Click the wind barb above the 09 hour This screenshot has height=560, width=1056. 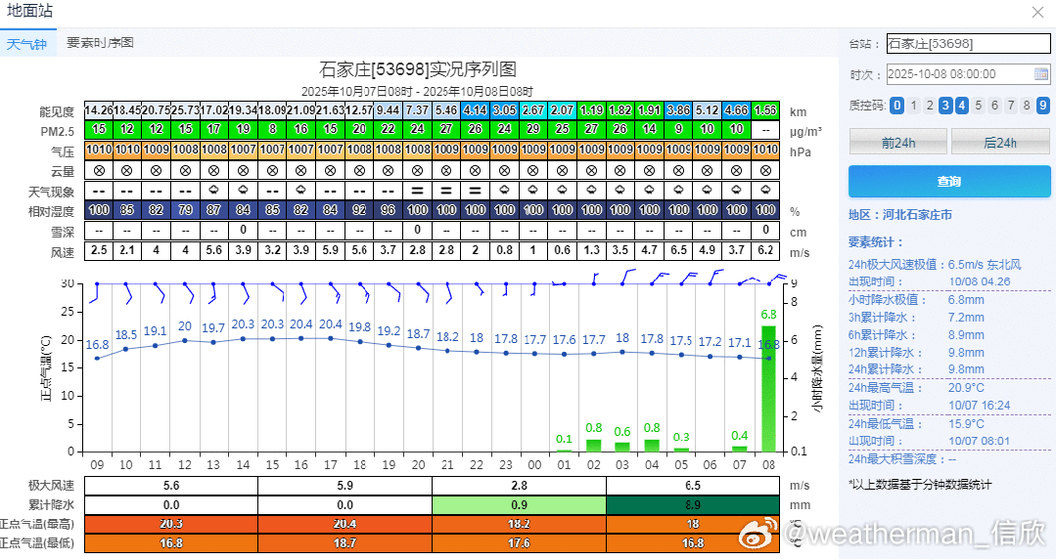tap(96, 292)
